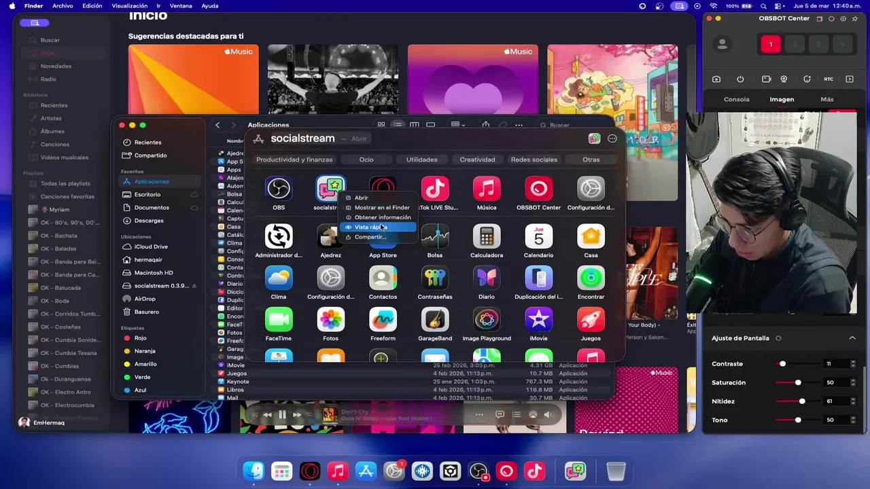
Task: Open Launchpad from the Dock
Action: (x=281, y=471)
